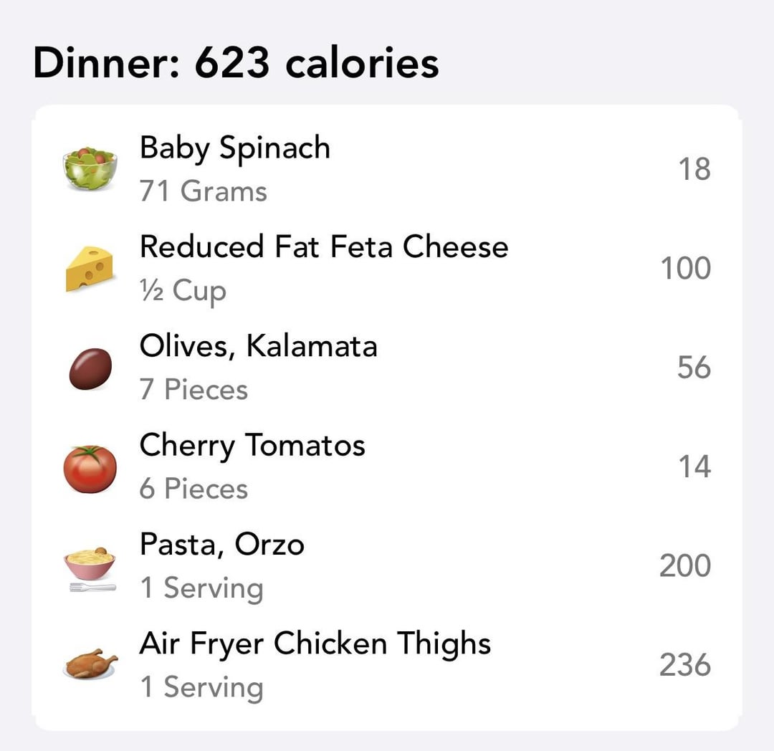Open the Reduced Fat Feta Cheese entry
The height and width of the screenshot is (751, 774).
[x=387, y=269]
